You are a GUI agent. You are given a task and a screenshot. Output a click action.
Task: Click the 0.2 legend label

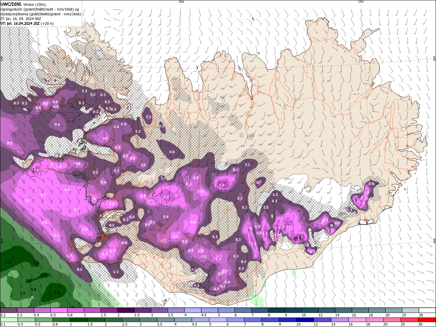click(3, 315)
